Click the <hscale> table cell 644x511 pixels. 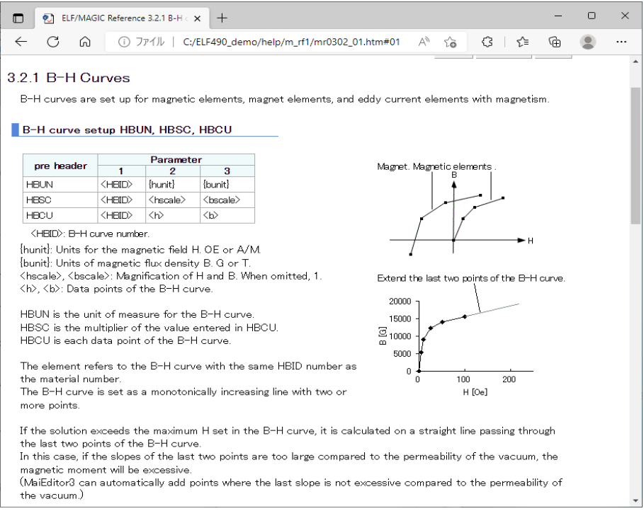coord(173,200)
